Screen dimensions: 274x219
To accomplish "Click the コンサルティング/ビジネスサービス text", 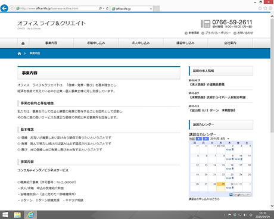I will click(x=43, y=170).
